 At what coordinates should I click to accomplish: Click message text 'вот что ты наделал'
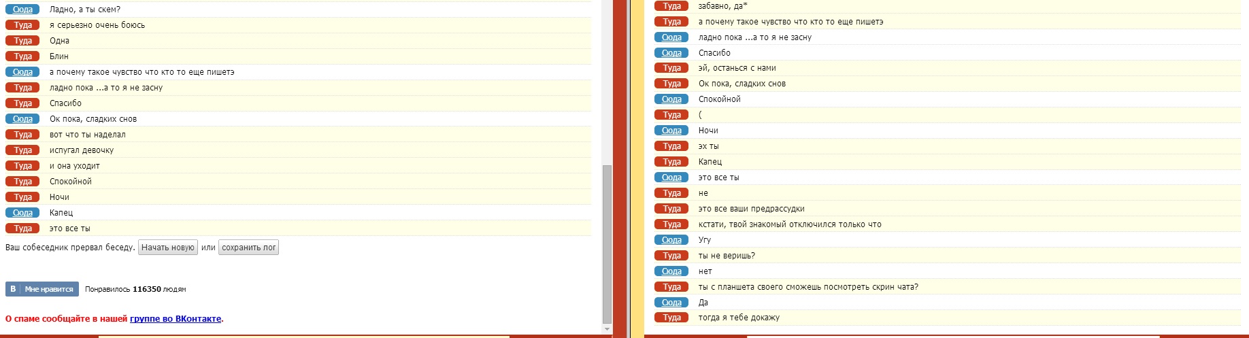coord(88,135)
